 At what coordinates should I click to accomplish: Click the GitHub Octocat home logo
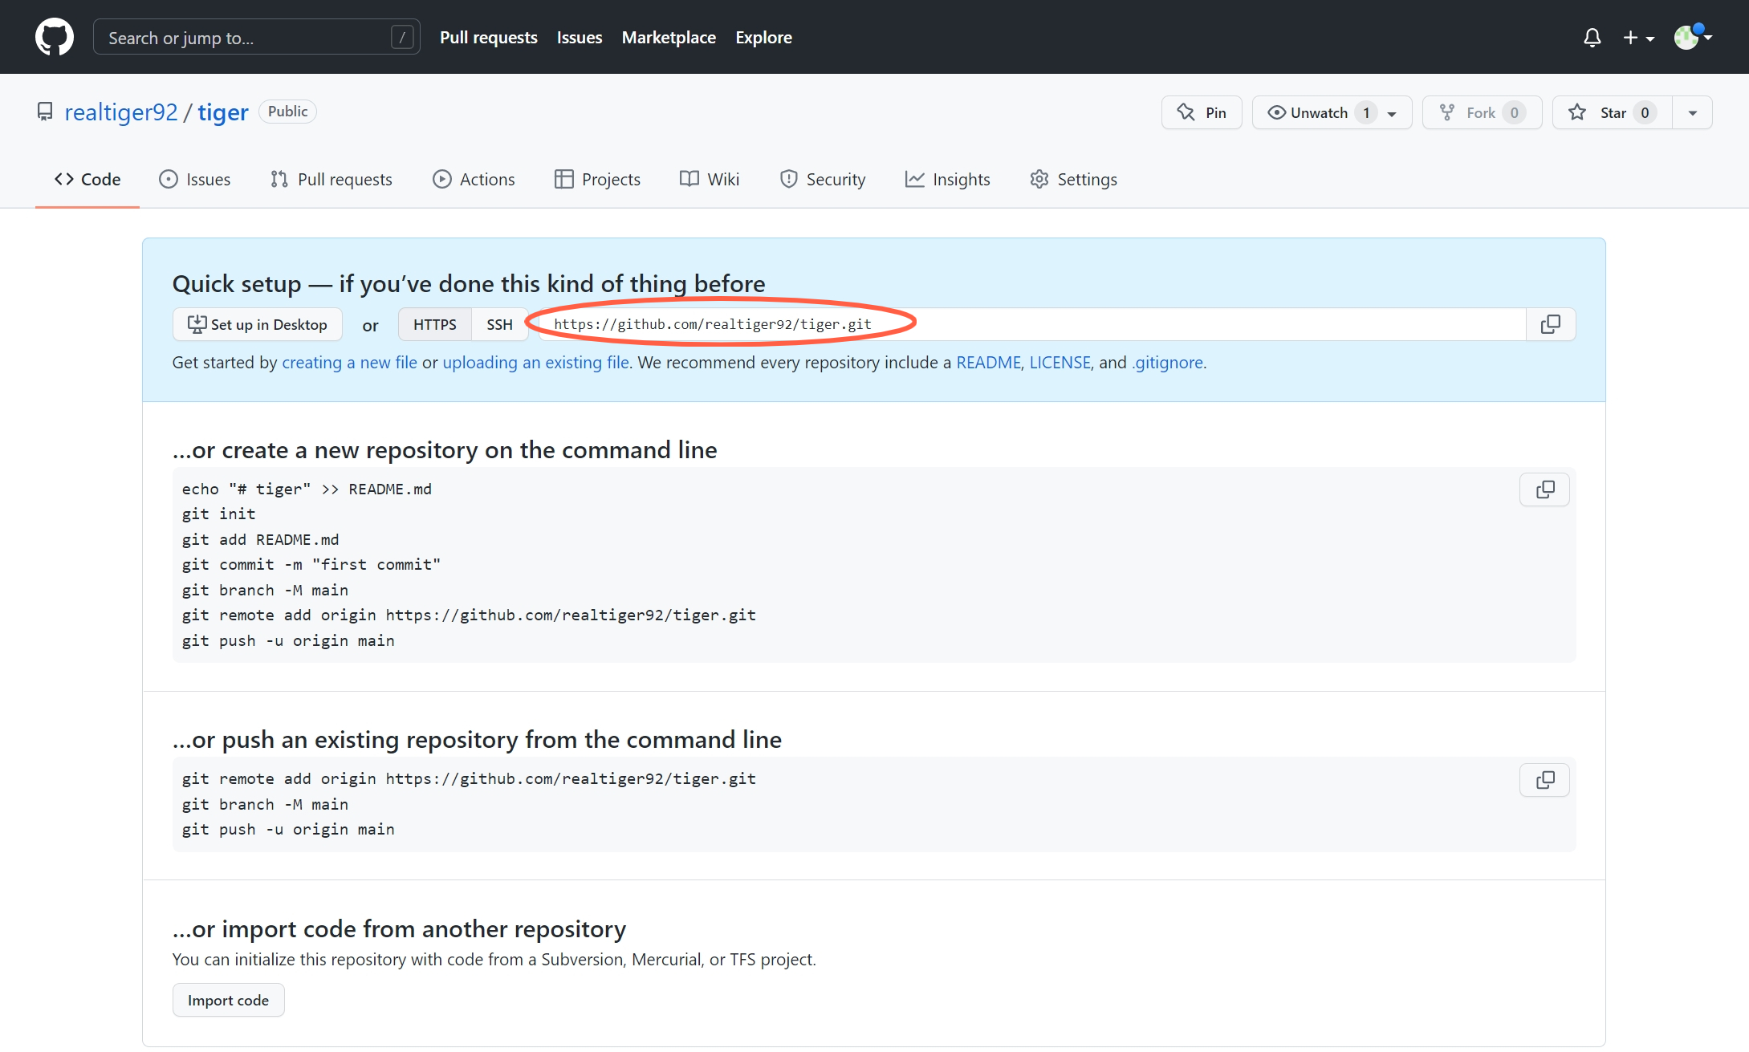pyautogui.click(x=55, y=37)
